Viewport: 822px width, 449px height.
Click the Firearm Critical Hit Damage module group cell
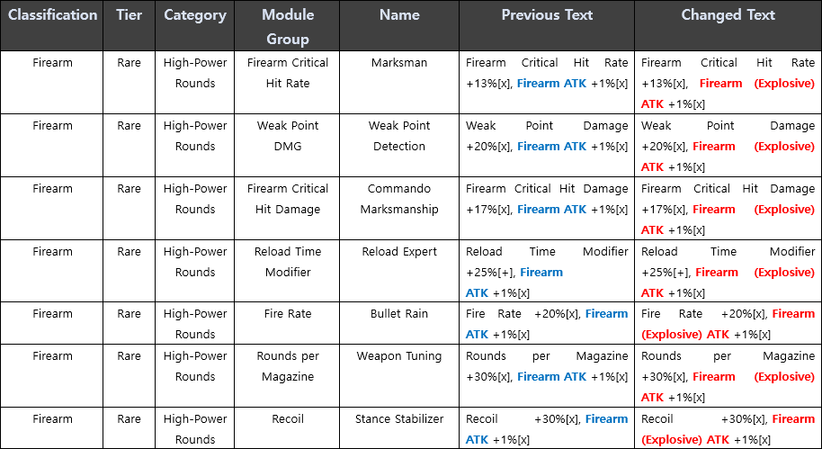point(288,199)
